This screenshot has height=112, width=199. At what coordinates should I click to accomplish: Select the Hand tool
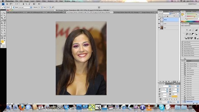coord(2,38)
